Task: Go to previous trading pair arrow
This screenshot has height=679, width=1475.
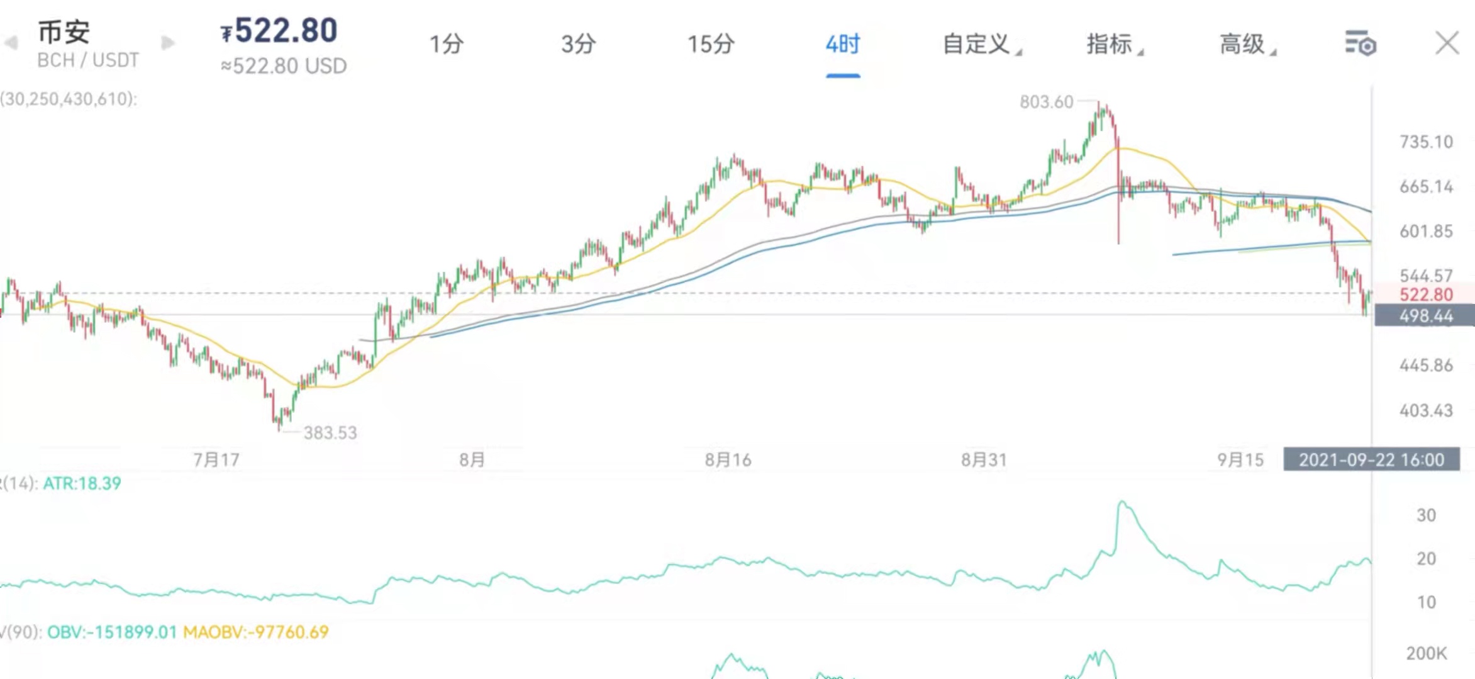Action: coord(11,43)
